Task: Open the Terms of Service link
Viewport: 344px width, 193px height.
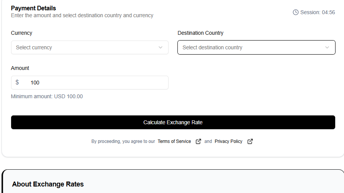Action: click(174, 141)
